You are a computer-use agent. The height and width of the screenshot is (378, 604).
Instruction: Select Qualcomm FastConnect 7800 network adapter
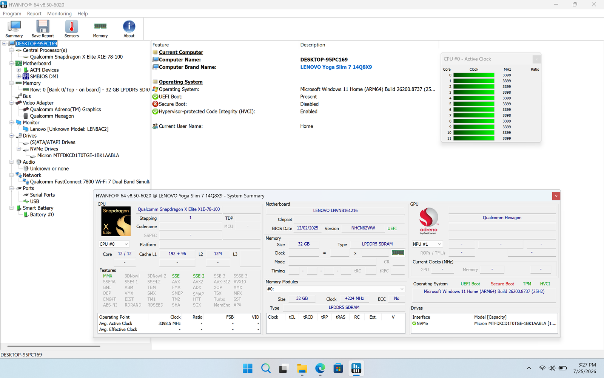[90, 182]
